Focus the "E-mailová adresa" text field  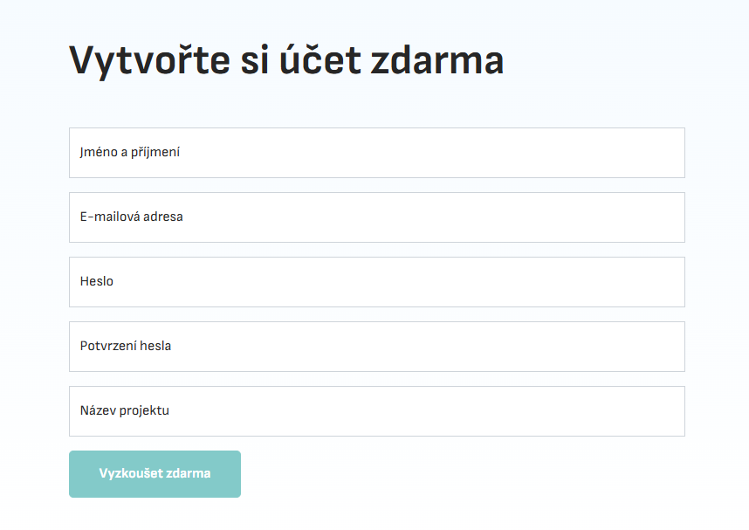[x=376, y=217]
